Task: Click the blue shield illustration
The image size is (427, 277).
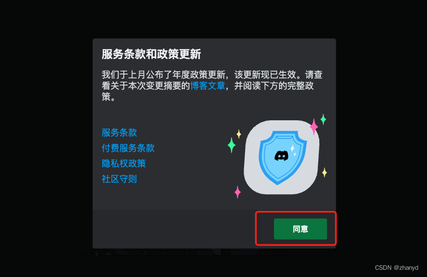Action: (283, 158)
